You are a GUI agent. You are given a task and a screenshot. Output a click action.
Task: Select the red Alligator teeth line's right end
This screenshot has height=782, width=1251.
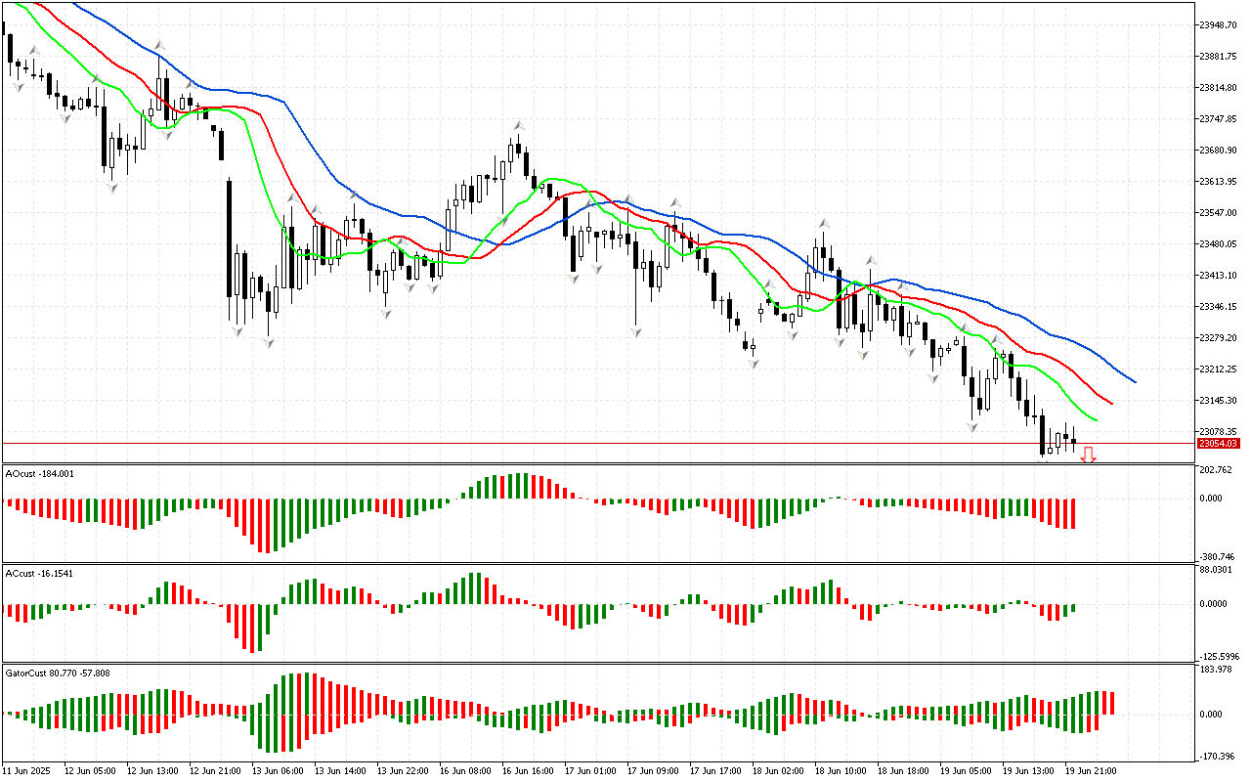1111,402
